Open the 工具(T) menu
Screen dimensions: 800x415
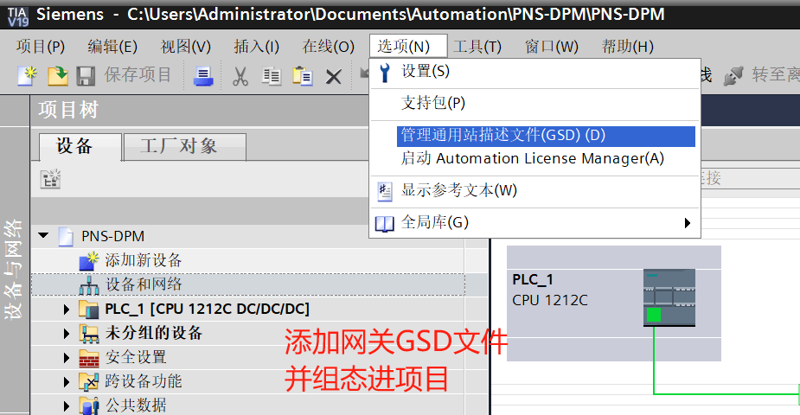tap(477, 47)
